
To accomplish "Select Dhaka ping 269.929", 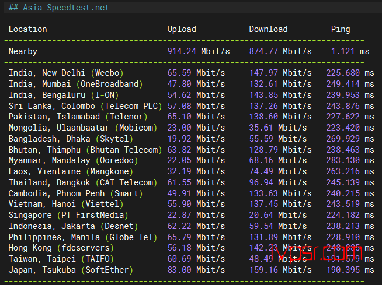I will [x=343, y=139].
